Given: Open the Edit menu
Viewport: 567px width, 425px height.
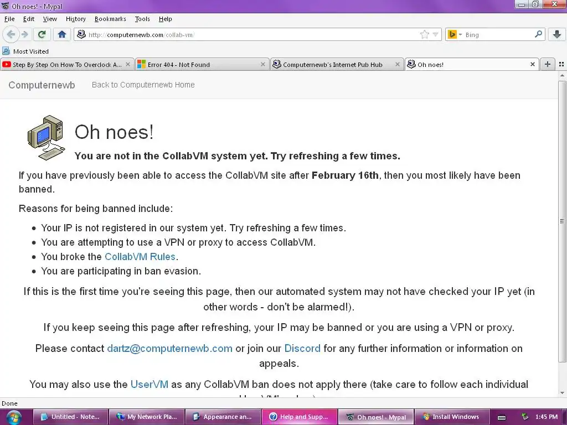Looking at the screenshot, I should [29, 19].
